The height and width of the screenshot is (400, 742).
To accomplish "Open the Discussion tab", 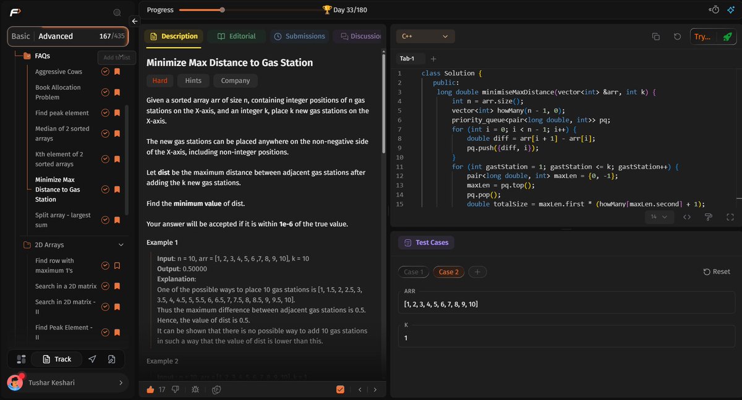I will (x=357, y=36).
